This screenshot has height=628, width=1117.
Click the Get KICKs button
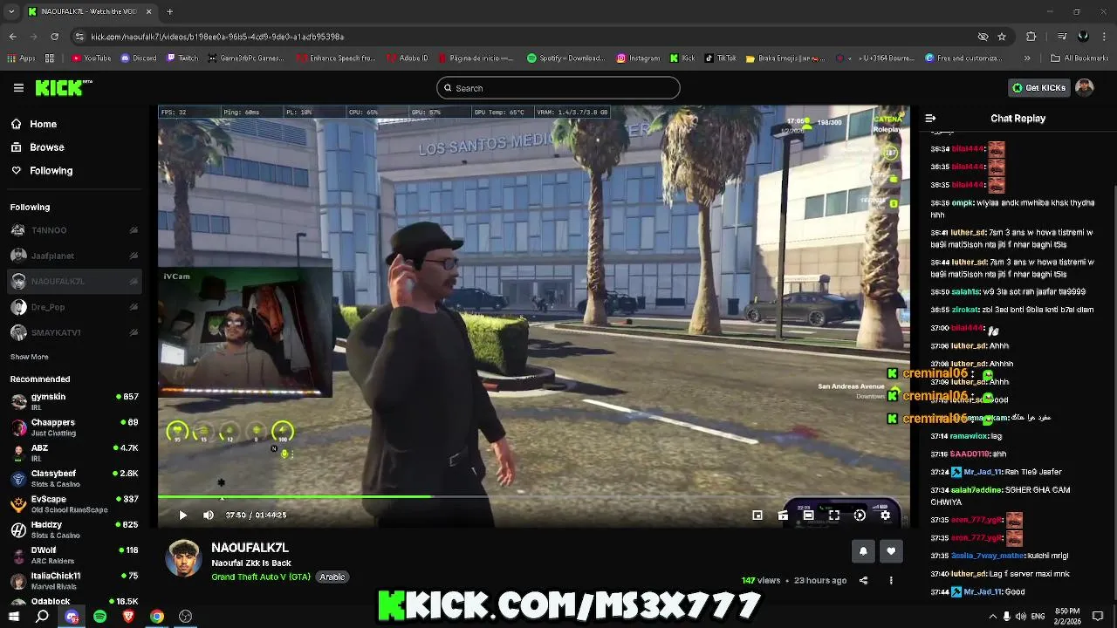coord(1038,88)
